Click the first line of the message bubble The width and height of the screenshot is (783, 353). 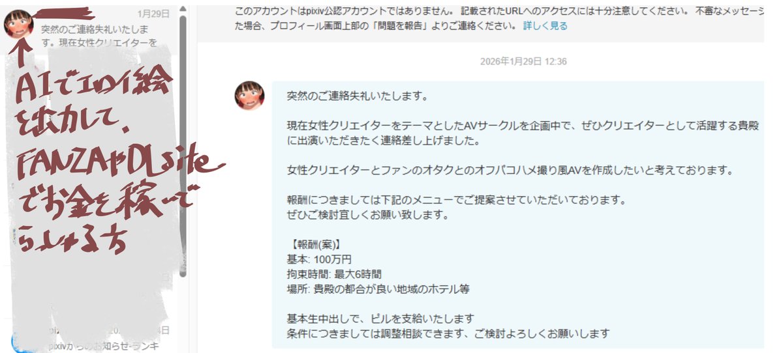(x=357, y=96)
